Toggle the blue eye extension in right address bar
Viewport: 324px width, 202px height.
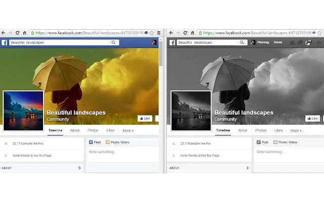(x=314, y=33)
